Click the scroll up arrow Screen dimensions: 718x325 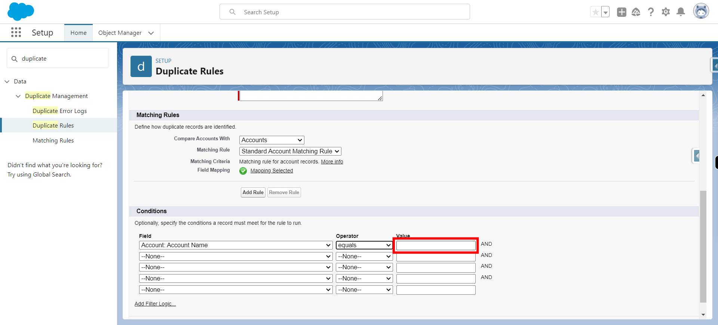pos(703,95)
